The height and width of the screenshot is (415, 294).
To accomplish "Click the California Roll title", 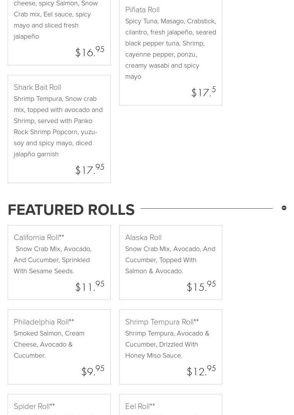I will click(x=39, y=238).
